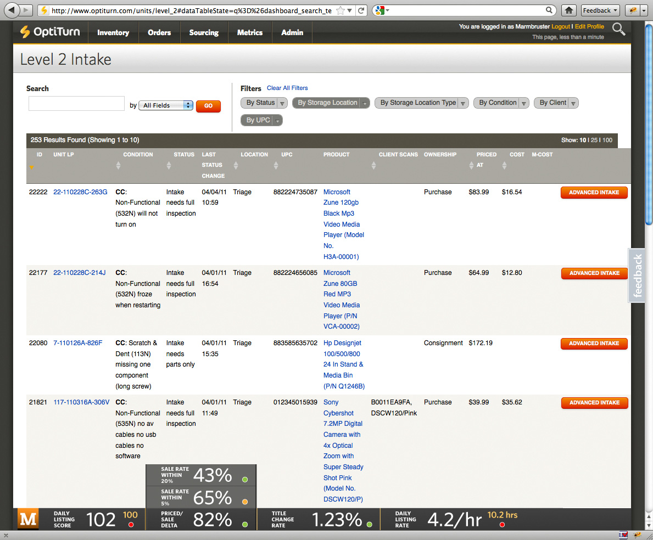Open the Microsoft Zune 80GB product link
The width and height of the screenshot is (653, 540).
(342, 300)
